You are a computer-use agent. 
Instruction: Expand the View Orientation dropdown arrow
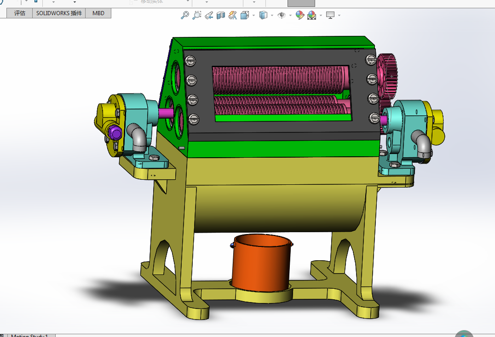253,15
